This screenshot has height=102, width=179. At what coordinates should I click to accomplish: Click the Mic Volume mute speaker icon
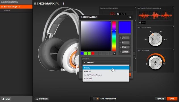tap(147, 64)
